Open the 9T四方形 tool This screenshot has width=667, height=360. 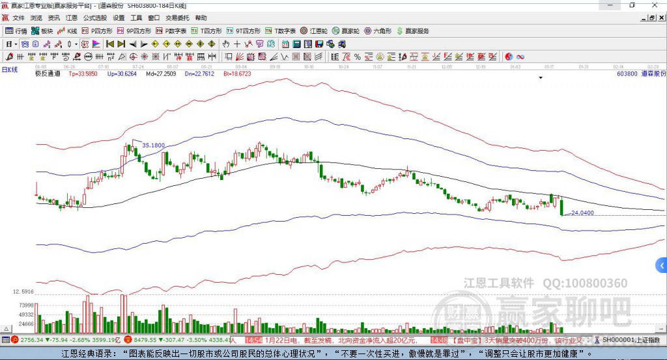point(243,31)
